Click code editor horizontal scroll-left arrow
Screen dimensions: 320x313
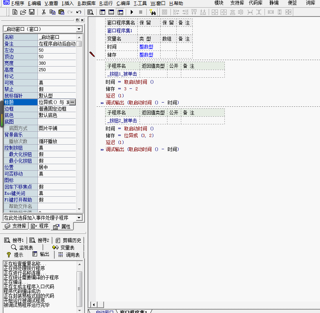click(x=94, y=305)
